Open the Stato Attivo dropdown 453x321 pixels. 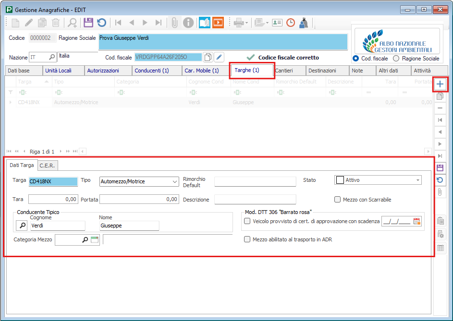pos(418,180)
